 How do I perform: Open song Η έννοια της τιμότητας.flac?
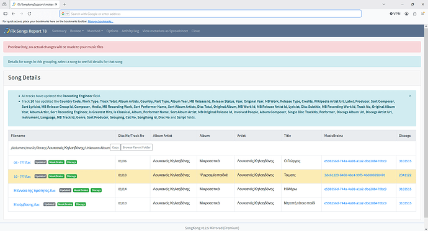tap(34, 191)
